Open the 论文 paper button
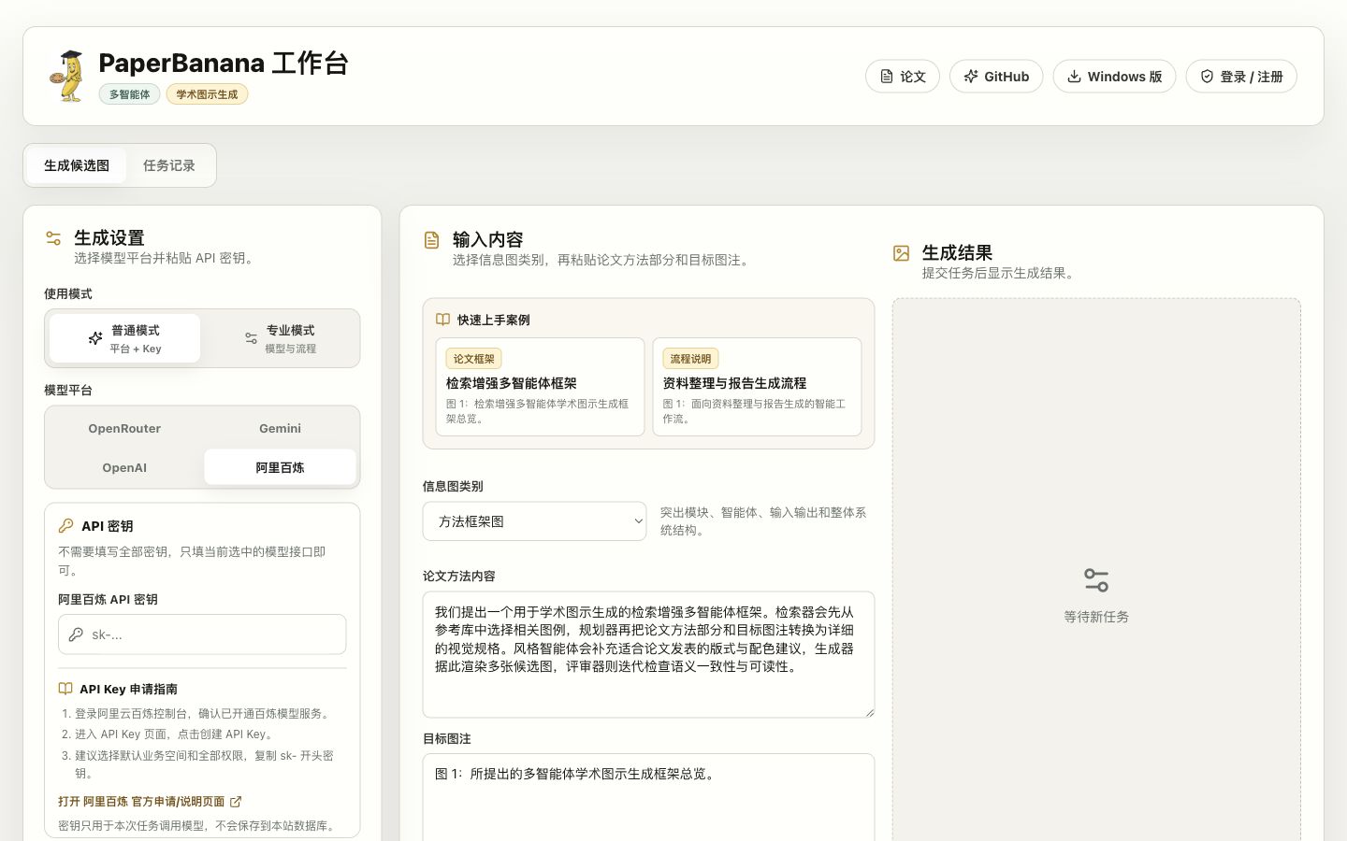Viewport: 1347px width, 841px height. 903,77
